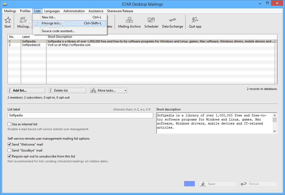The height and width of the screenshot is (195, 285).
Task: Open the Mailing Archive toolbar icon
Action: tap(130, 22)
